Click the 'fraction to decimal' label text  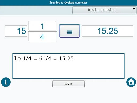coord(102,10)
